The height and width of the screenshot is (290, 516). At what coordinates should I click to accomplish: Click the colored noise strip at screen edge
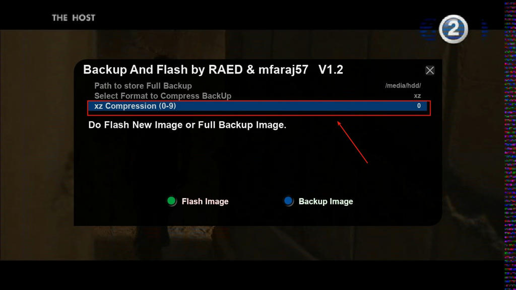pos(510,145)
